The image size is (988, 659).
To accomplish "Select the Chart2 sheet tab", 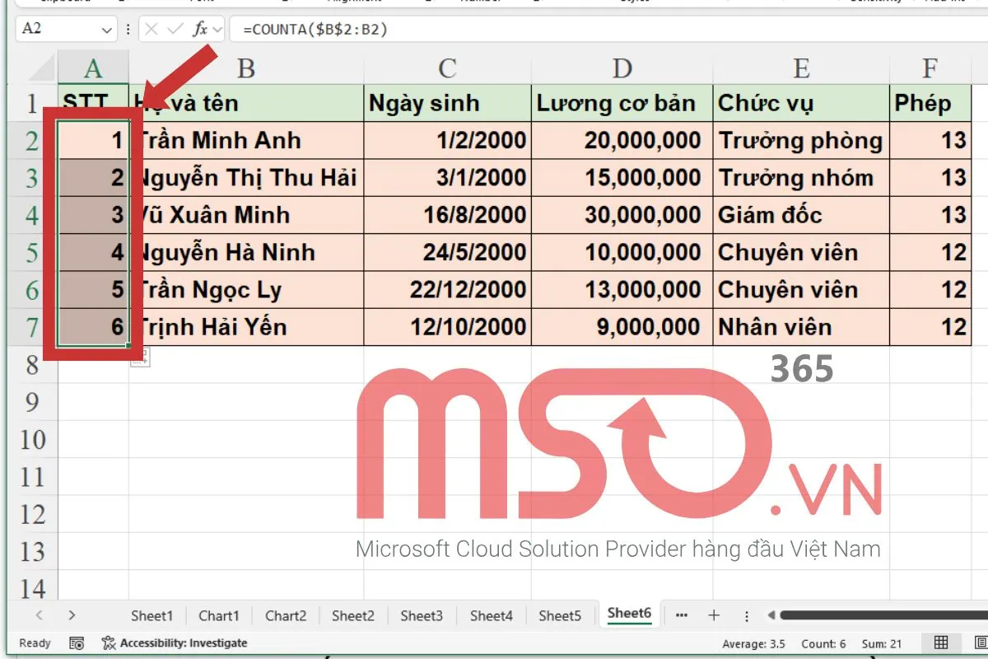I will tap(285, 615).
